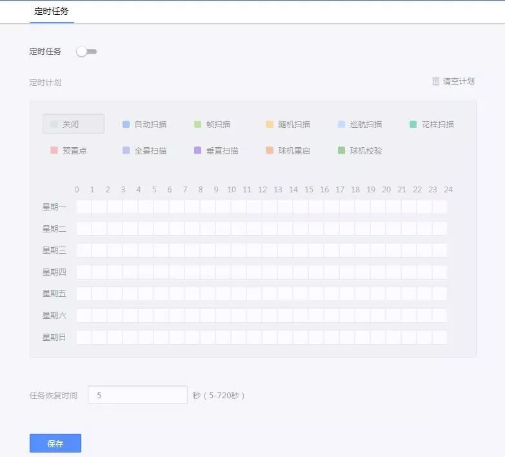The image size is (505, 457).
Task: Select the 关闭 schedule mode
Action: tap(73, 124)
